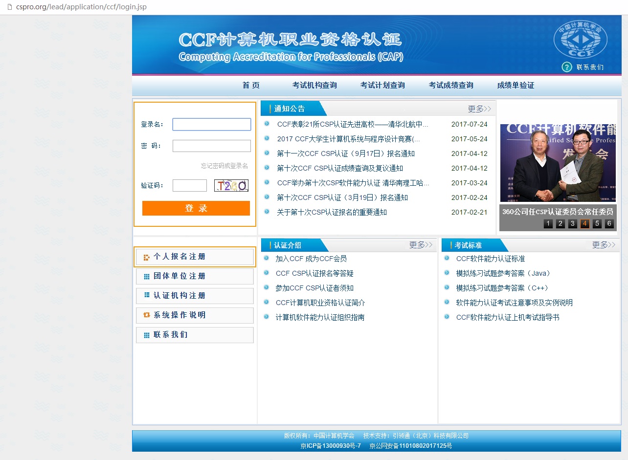This screenshot has width=628, height=460.
Task: Click the 忘记密码或登录名 link
Action: tap(224, 166)
